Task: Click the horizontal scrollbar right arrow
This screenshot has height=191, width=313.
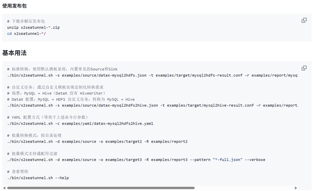Action: (x=296, y=188)
